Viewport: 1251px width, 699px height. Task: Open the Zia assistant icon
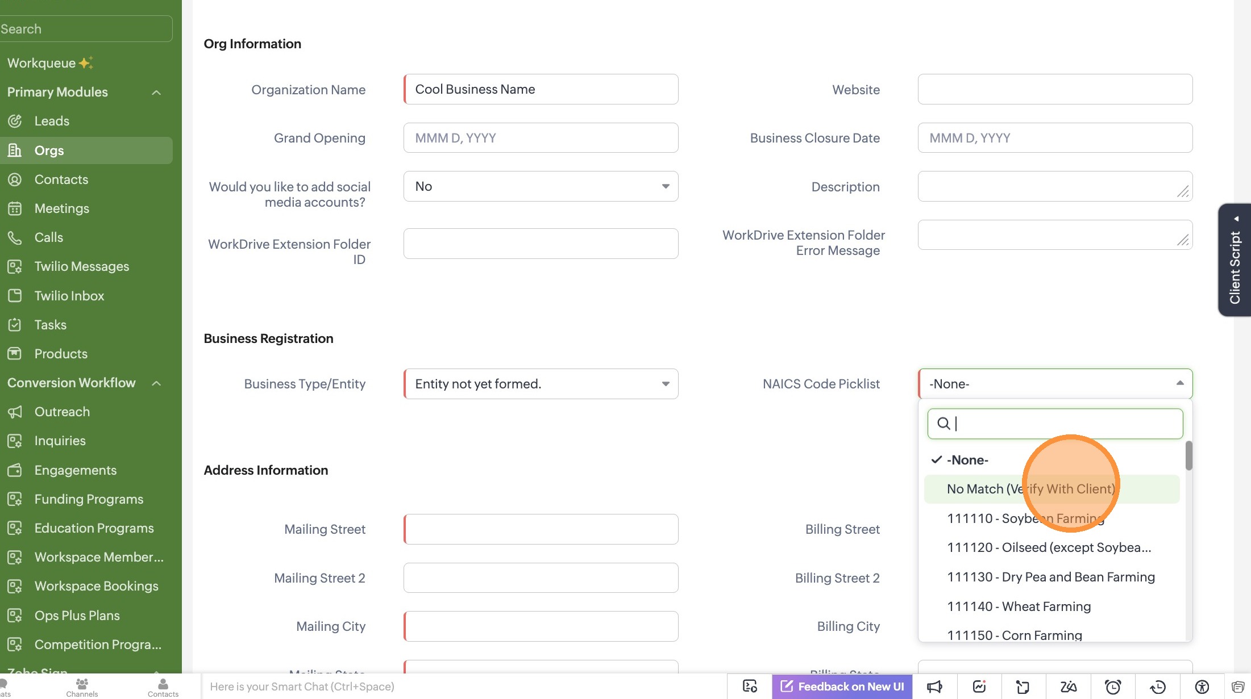tap(1068, 687)
